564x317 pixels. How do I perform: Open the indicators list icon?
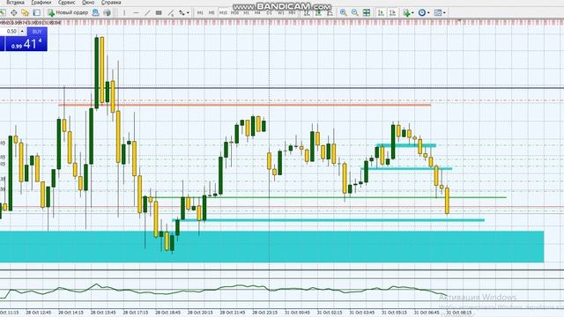[406, 13]
